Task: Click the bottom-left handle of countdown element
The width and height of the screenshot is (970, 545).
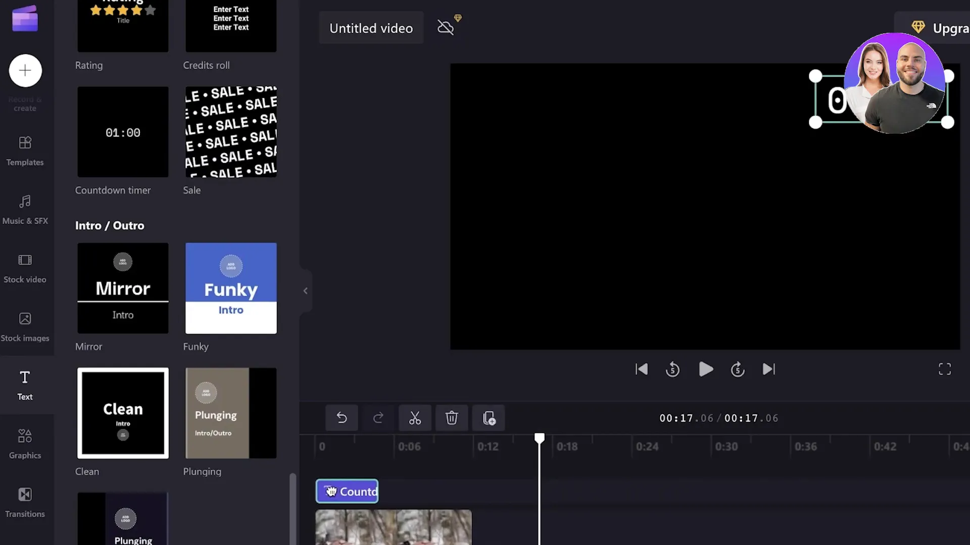Action: [815, 122]
